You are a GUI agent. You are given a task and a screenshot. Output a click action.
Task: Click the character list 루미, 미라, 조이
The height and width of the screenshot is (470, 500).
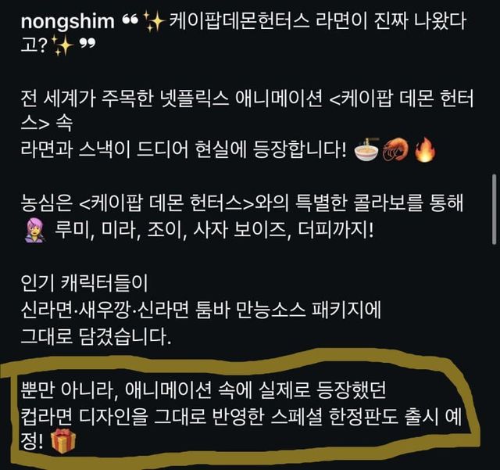click(x=120, y=230)
